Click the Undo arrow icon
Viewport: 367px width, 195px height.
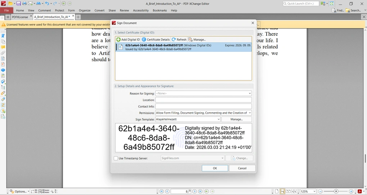47,4
